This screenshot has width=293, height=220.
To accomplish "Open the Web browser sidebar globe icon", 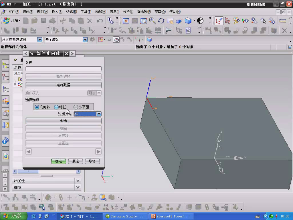I will pos(6,156).
